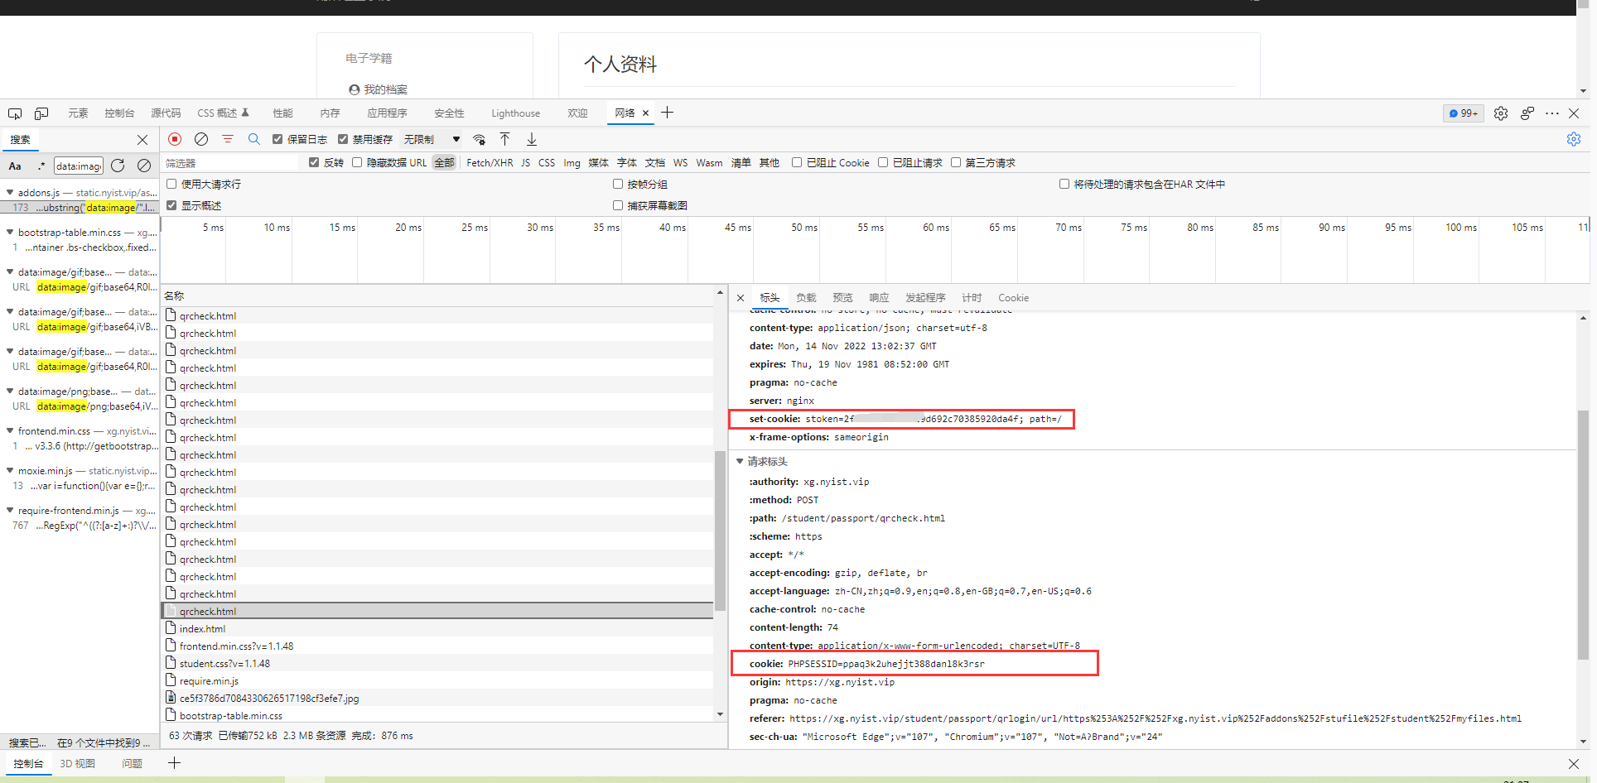This screenshot has height=783, width=1597.
Task: Switch to 控制台 panel tab
Action: click(x=119, y=113)
